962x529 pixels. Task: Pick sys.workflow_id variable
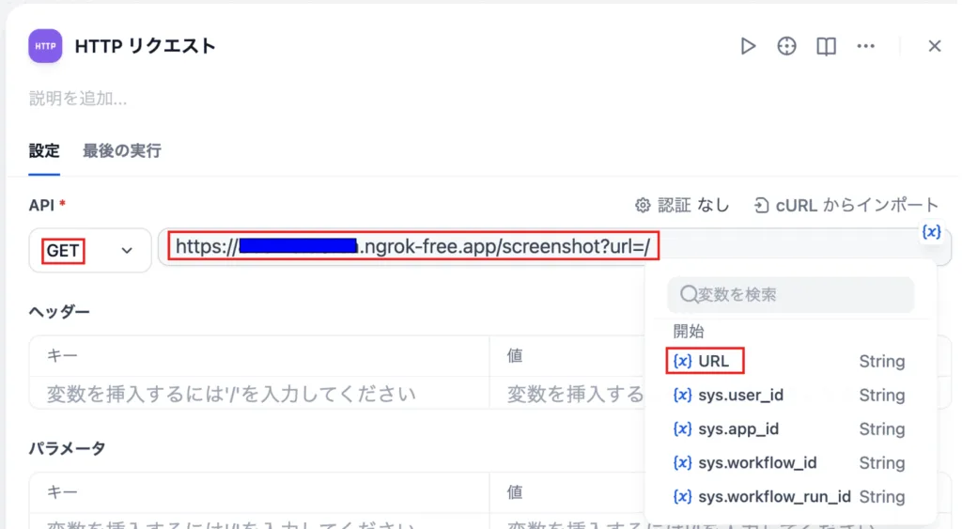pos(757,463)
